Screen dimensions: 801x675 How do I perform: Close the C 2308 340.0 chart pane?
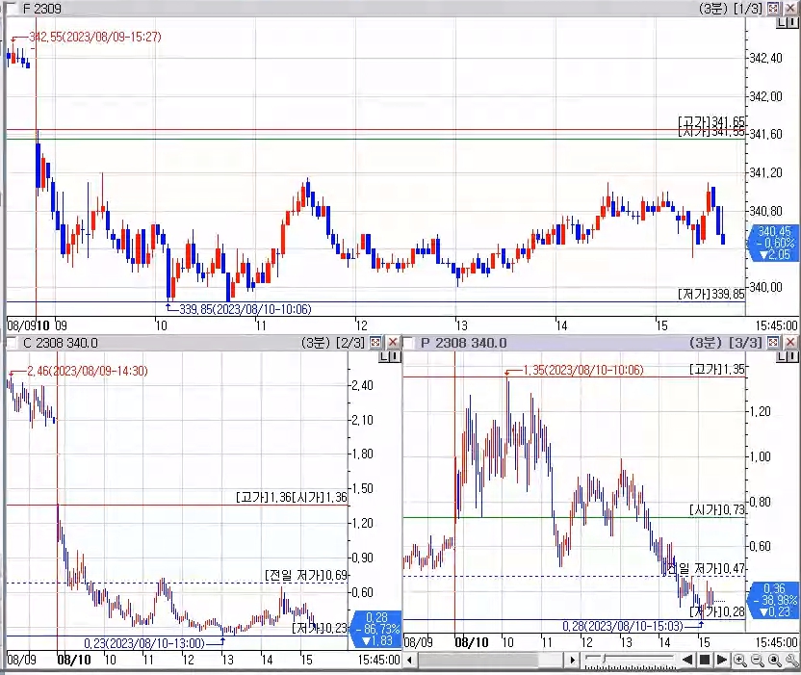click(x=393, y=342)
